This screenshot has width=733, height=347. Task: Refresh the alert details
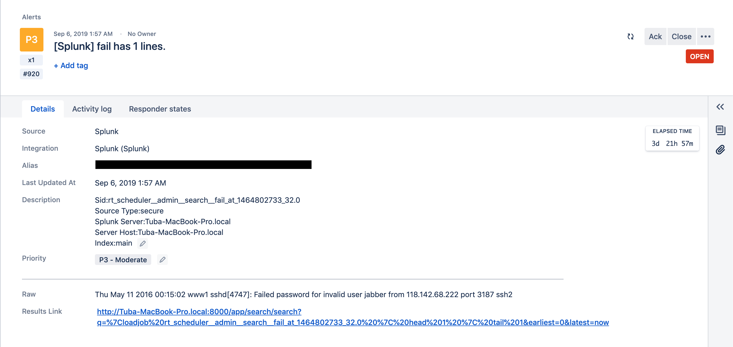click(x=631, y=36)
